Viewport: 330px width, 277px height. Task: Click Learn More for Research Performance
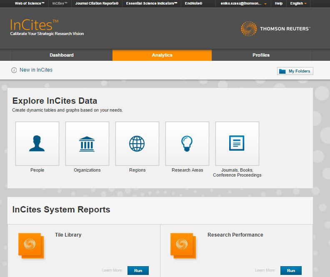point(265,270)
